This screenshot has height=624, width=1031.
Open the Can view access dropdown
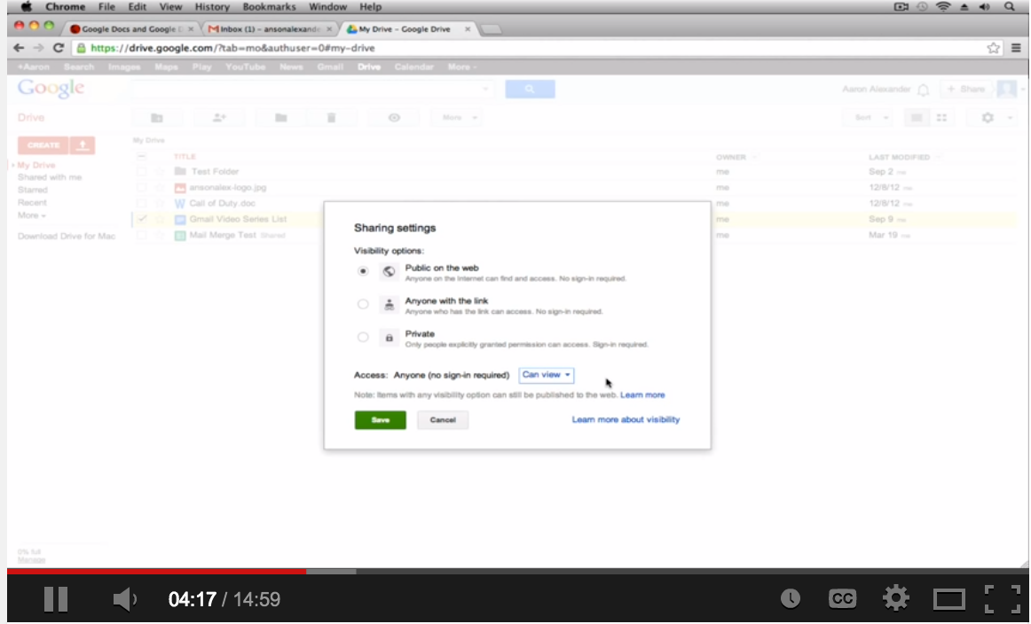pos(546,375)
